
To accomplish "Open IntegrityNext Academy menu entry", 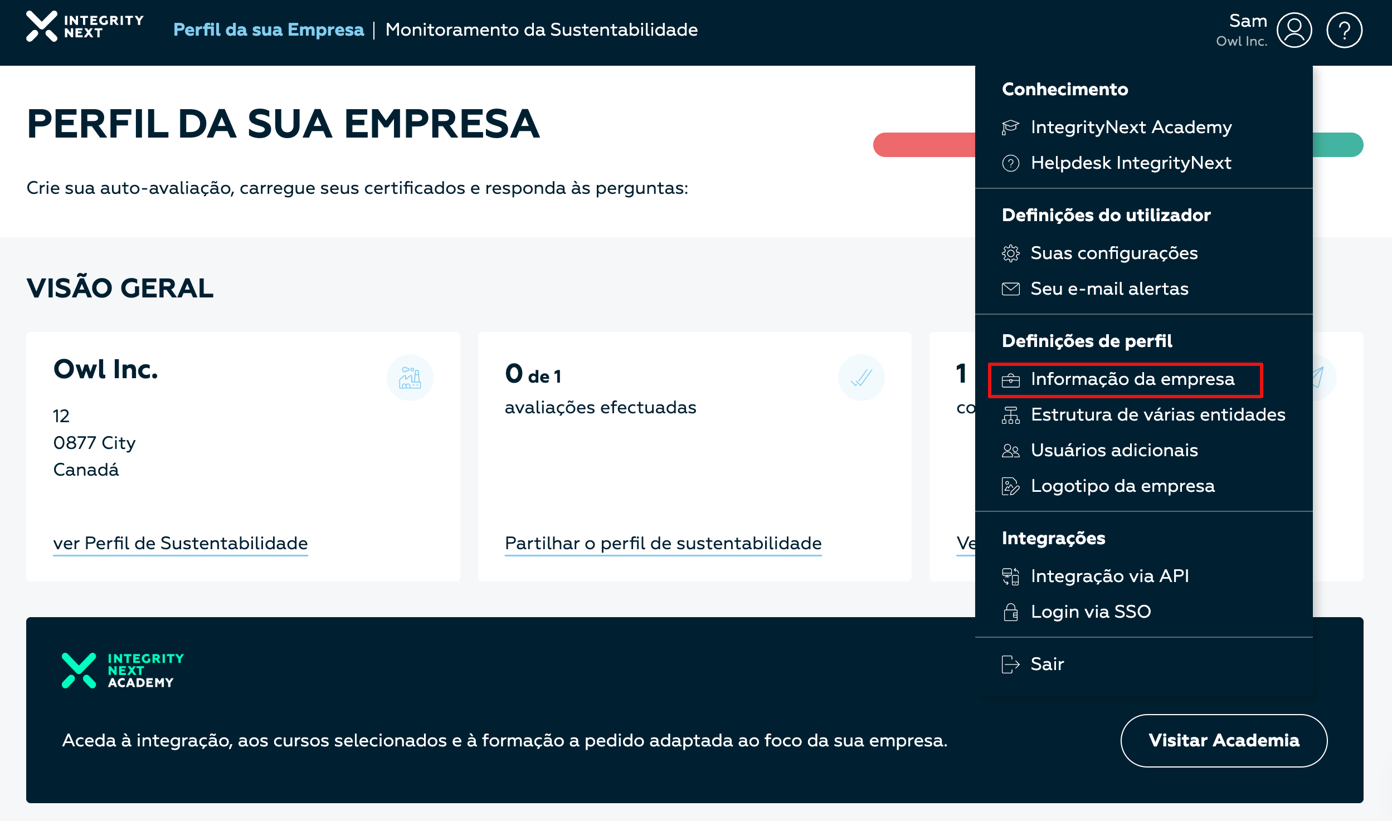I will pos(1131,128).
